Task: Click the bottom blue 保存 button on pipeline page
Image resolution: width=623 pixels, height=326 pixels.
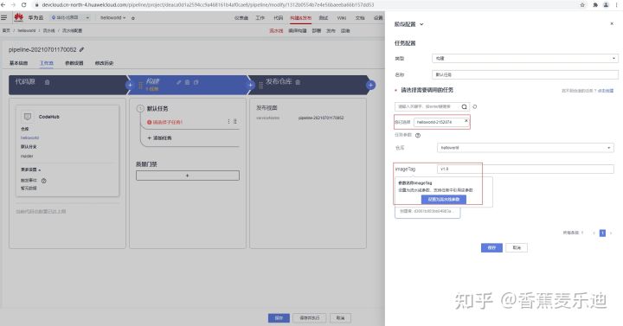Action: [279, 318]
